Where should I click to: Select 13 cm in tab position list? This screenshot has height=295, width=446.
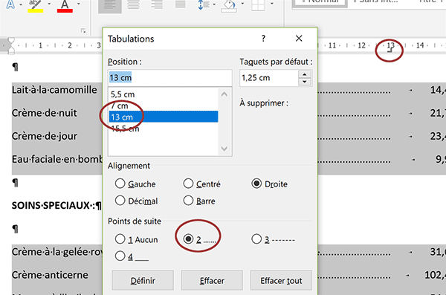164,117
